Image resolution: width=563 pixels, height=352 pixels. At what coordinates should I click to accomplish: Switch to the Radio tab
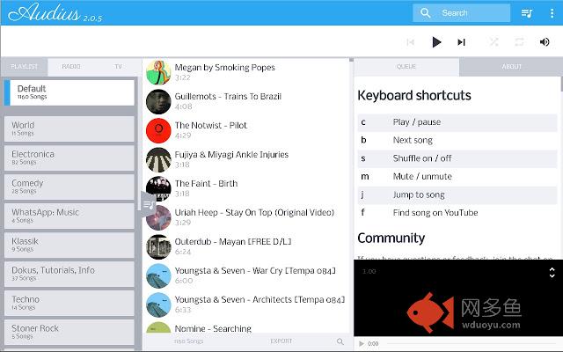71,67
